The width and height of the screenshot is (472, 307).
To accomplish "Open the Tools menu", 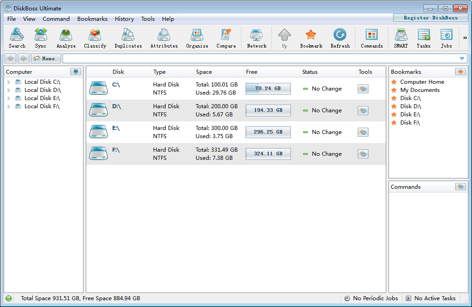I will [148, 19].
